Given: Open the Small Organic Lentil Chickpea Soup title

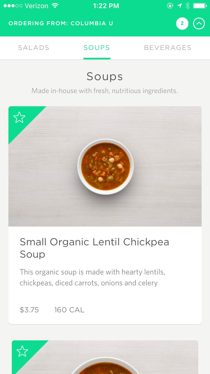Looking at the screenshot, I should point(94,248).
